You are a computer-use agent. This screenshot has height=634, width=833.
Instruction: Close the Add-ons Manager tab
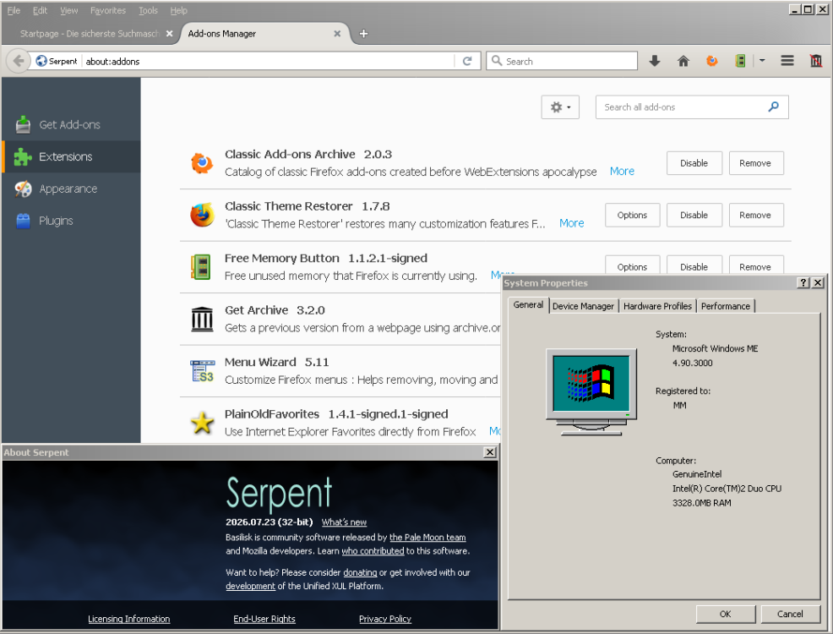click(337, 34)
